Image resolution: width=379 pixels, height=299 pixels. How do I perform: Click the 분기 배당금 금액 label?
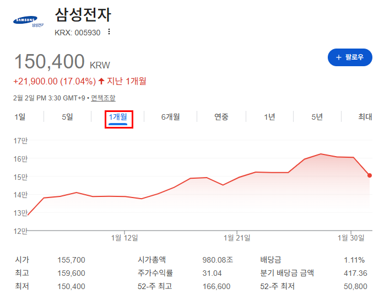click(287, 273)
